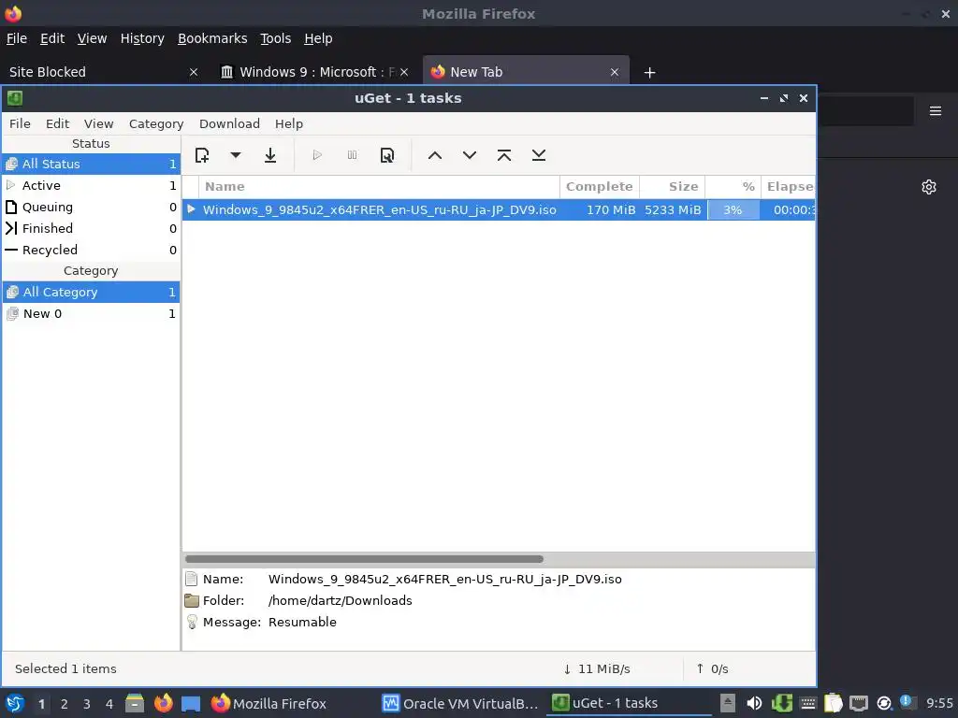Open uGet Download menu
Viewport: 958px width, 718px height.
tap(229, 124)
